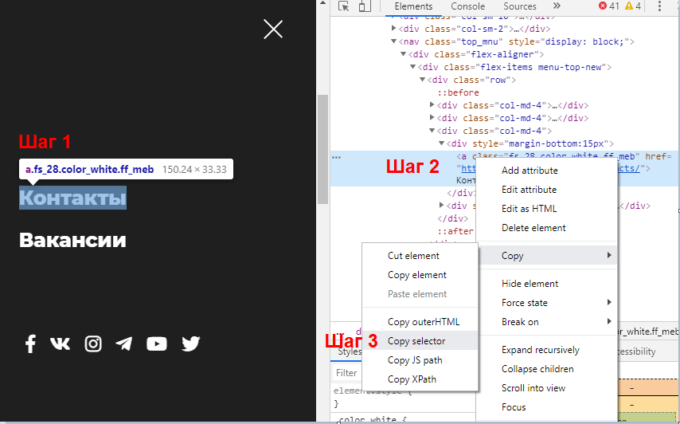Collapse the nav top_mnu element
This screenshot has width=680, height=424.
tap(394, 41)
